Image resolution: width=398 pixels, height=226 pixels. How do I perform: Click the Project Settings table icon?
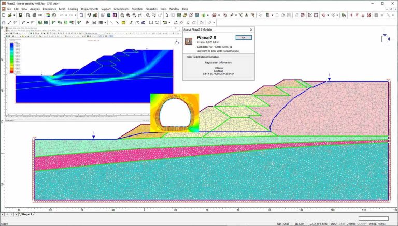tap(81, 15)
